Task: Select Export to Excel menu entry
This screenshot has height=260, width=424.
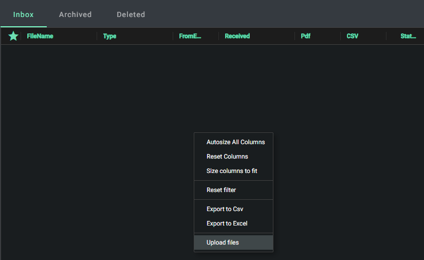Action: click(227, 223)
